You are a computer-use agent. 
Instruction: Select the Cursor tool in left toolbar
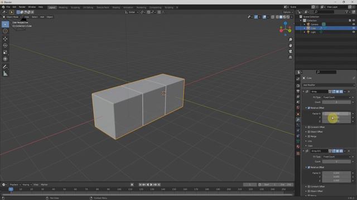5,31
